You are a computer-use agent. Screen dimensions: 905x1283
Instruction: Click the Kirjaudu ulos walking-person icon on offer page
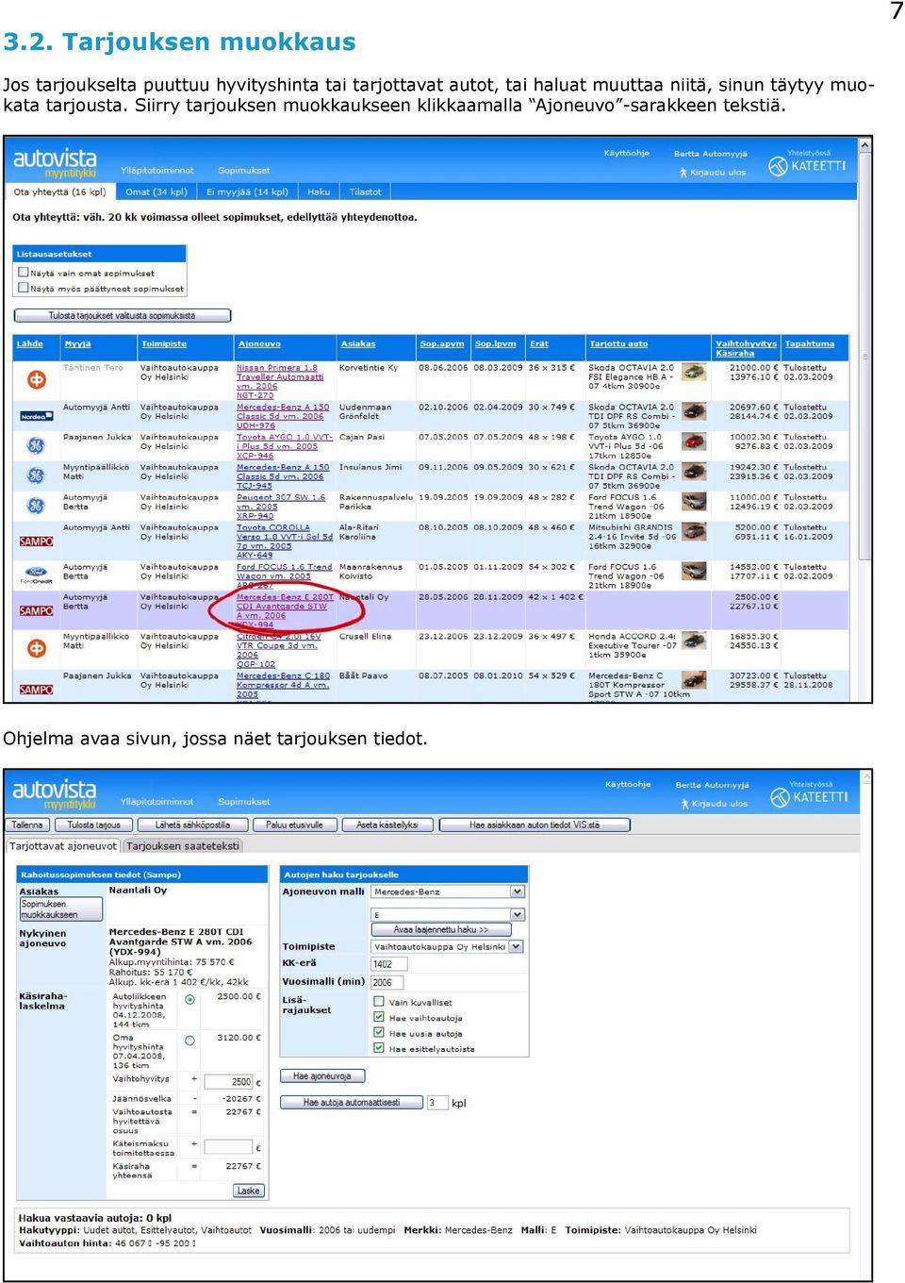(685, 804)
